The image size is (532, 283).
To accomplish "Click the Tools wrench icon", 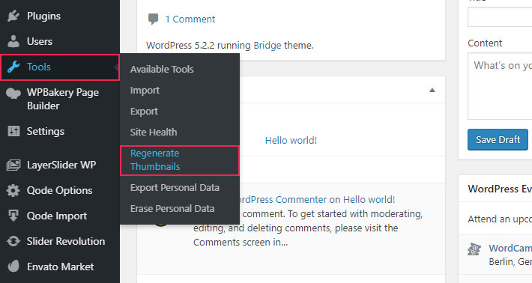I will click(x=13, y=67).
